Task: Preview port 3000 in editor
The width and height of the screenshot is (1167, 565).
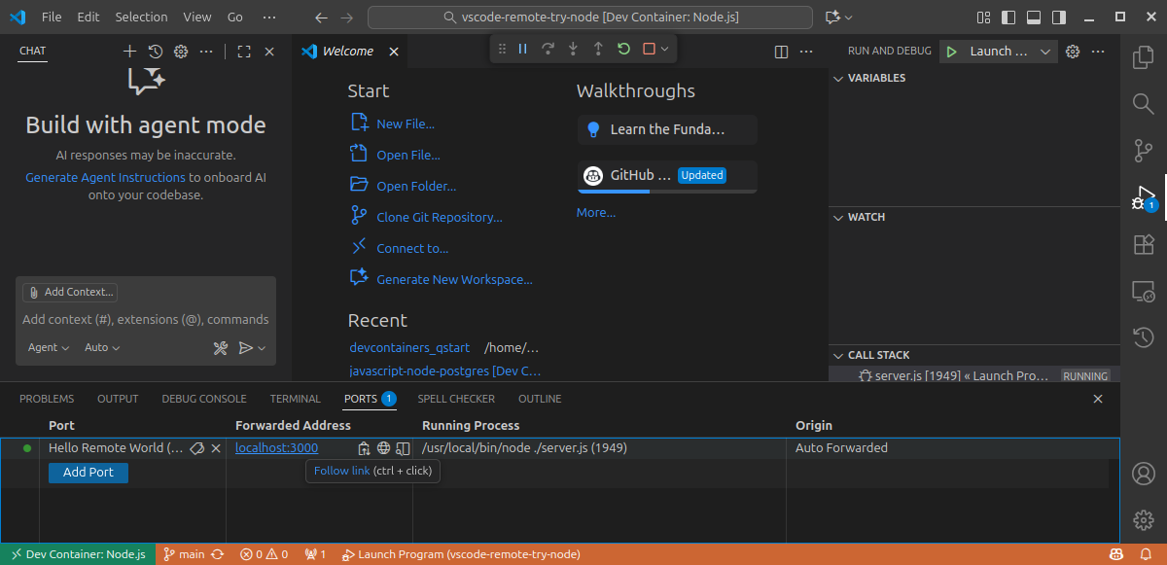Action: click(404, 448)
